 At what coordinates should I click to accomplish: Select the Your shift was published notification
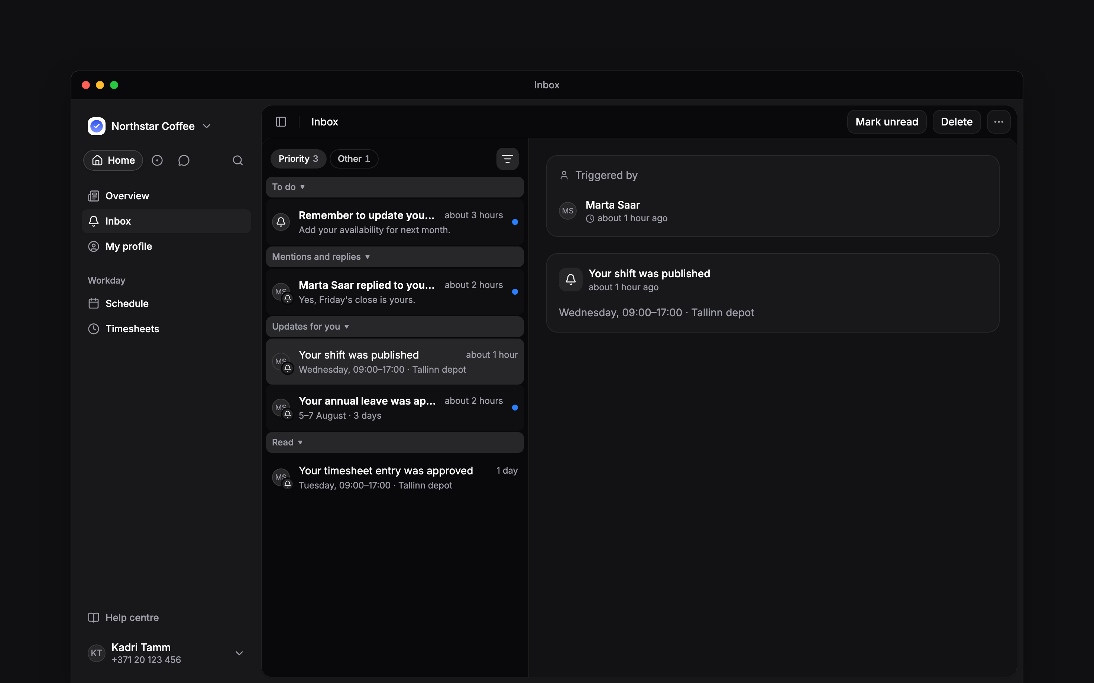tap(395, 362)
